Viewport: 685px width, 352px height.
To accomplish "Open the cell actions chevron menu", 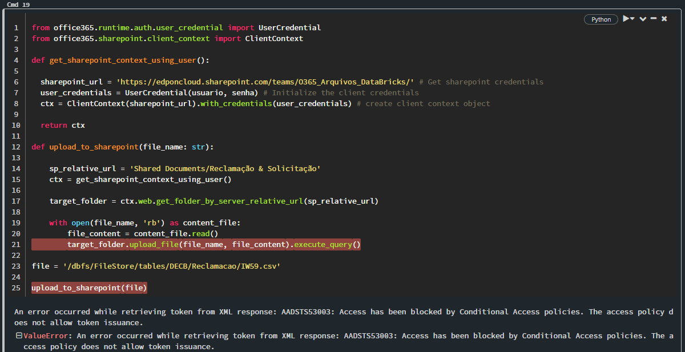I will point(643,19).
